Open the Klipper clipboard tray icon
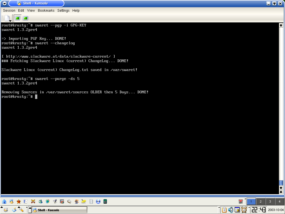285x214 pixels. (224, 210)
